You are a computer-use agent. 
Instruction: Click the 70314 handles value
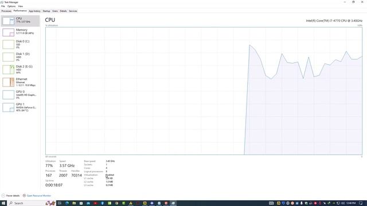tap(76, 176)
